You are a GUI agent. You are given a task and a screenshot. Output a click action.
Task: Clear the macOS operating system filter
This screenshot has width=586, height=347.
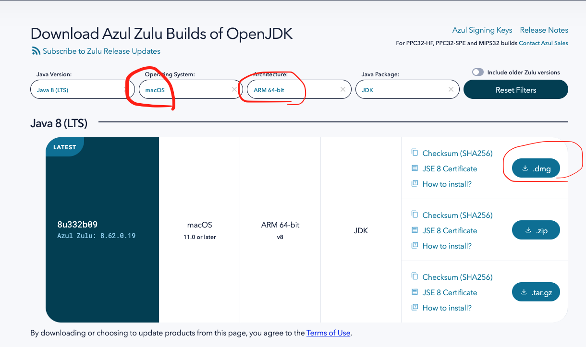(x=234, y=89)
